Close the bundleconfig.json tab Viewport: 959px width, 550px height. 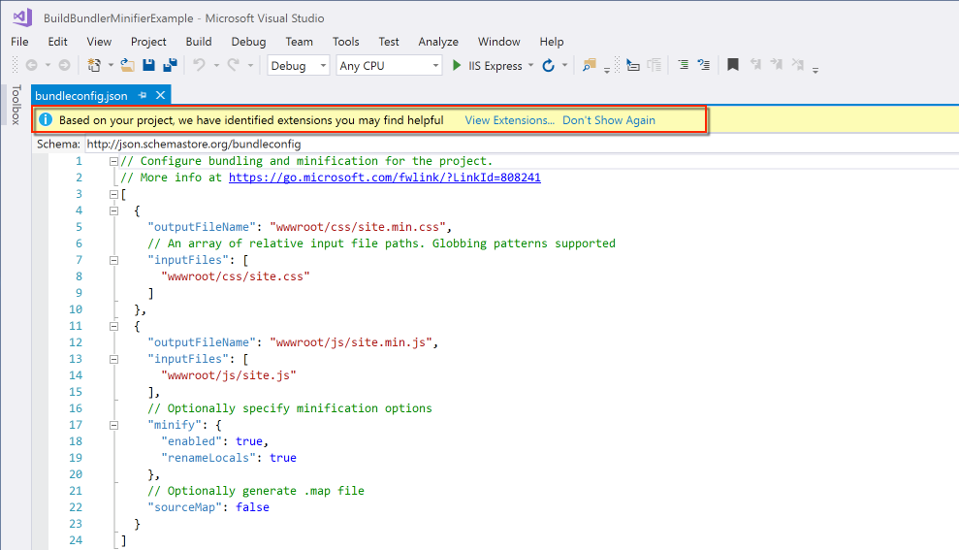[x=160, y=95]
